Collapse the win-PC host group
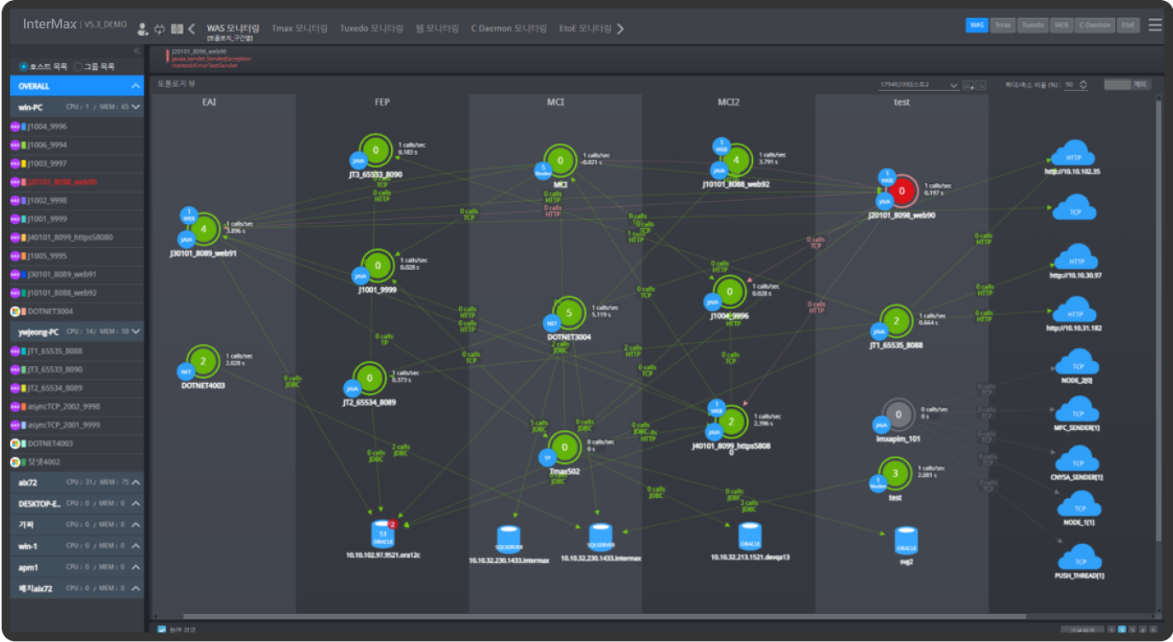This screenshot has height=642, width=1173. (x=135, y=107)
